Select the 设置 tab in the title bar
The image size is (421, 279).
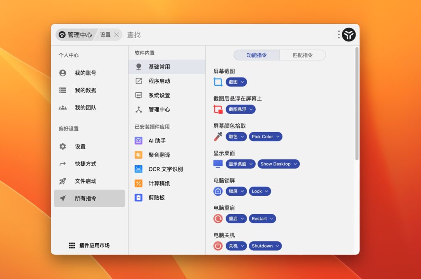[x=106, y=34]
